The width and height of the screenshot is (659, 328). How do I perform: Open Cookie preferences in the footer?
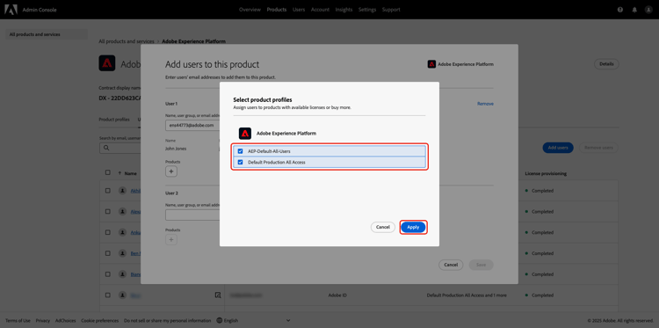pyautogui.click(x=100, y=320)
